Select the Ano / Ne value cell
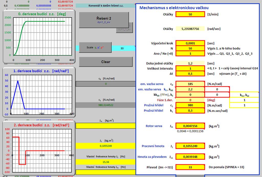The image size is (262, 177). pyautogui.click(x=190, y=54)
